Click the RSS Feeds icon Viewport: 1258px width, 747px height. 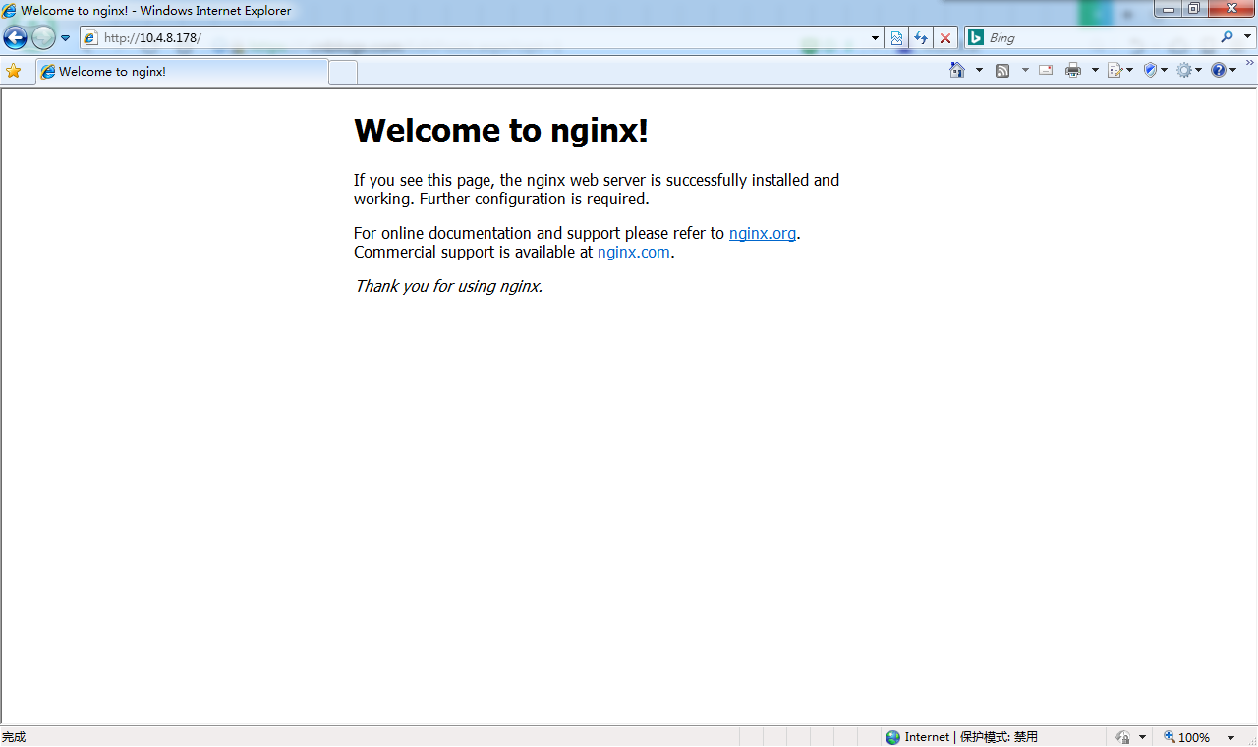click(x=1002, y=70)
